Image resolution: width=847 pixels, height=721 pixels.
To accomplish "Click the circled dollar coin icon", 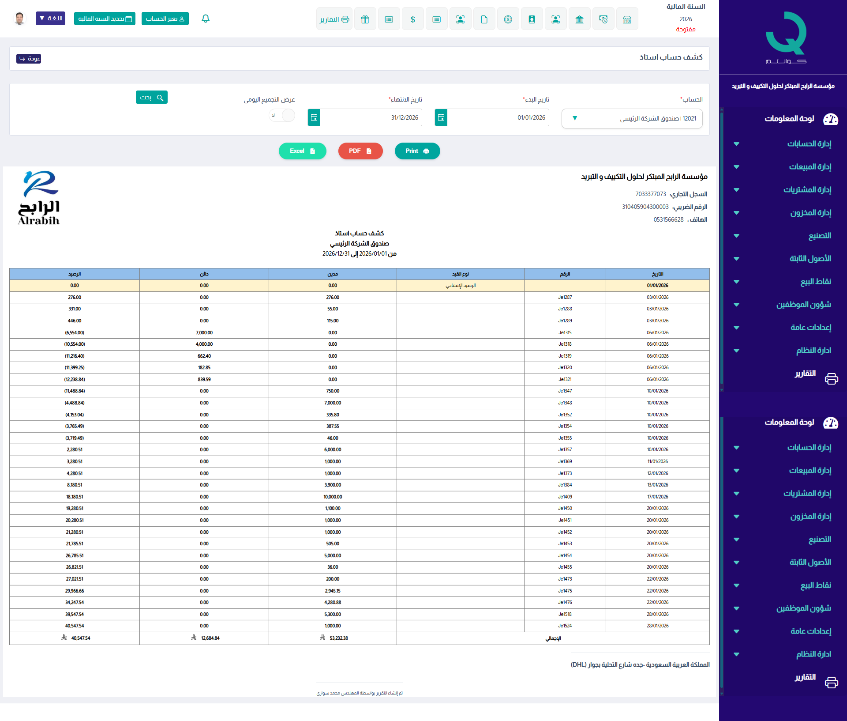I will tap(508, 19).
